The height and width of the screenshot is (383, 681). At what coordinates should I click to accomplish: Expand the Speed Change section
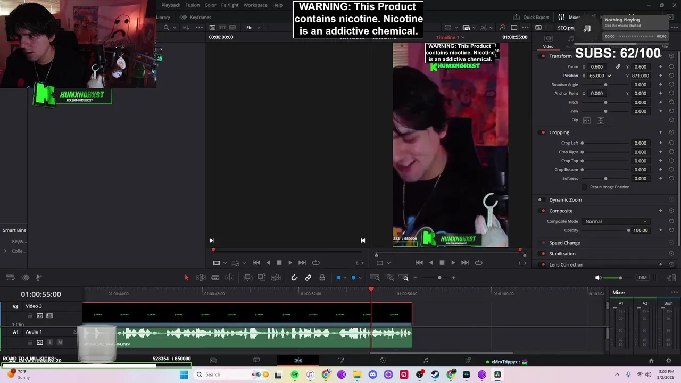coord(564,243)
